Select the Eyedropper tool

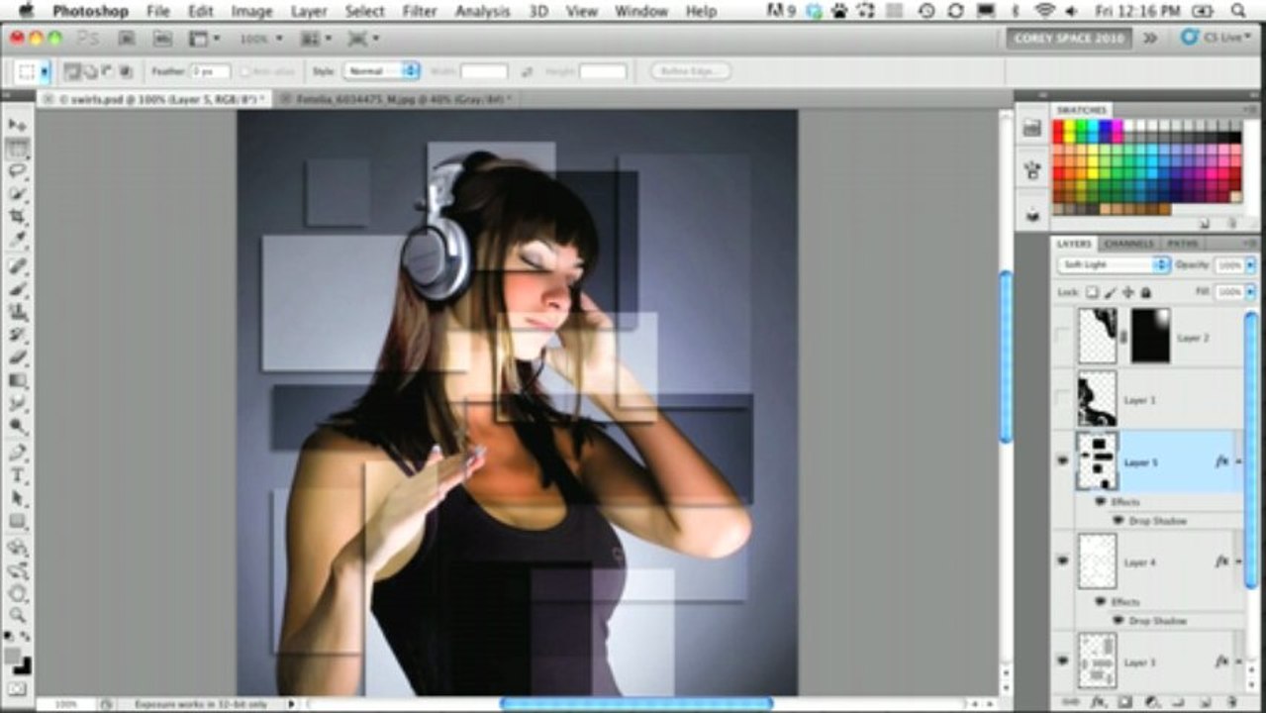point(18,240)
